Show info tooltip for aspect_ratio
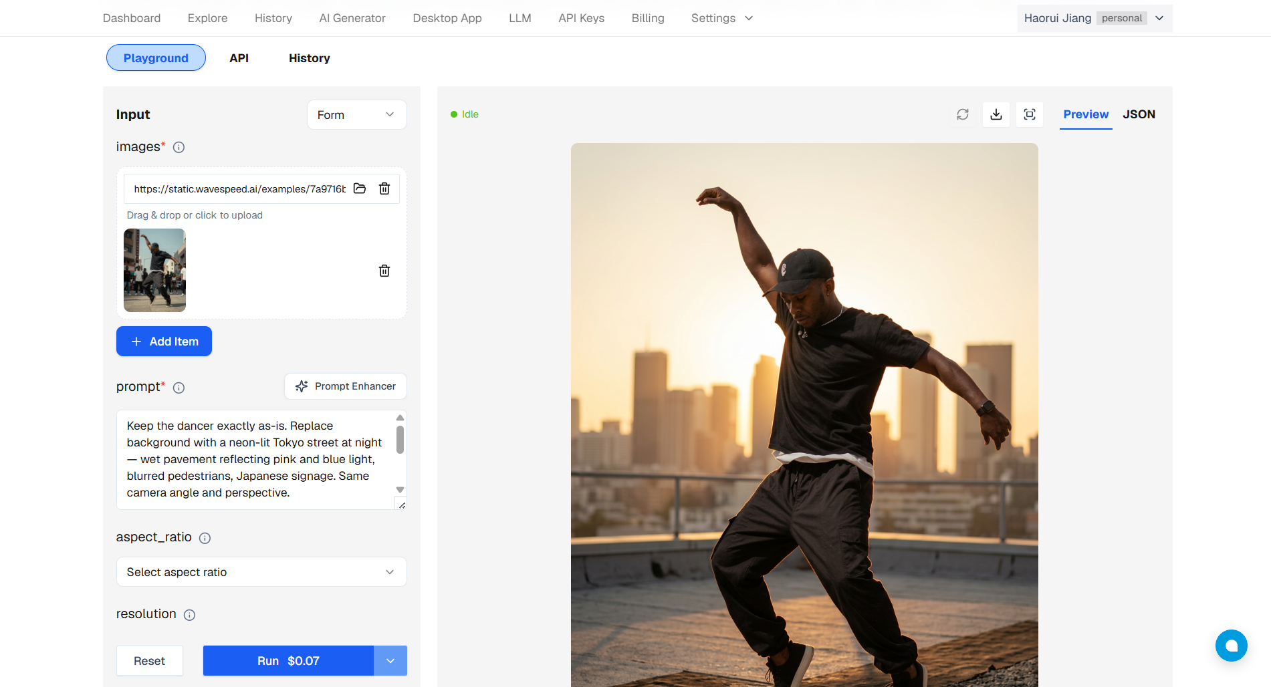Viewport: 1271px width, 687px height. [x=205, y=538]
